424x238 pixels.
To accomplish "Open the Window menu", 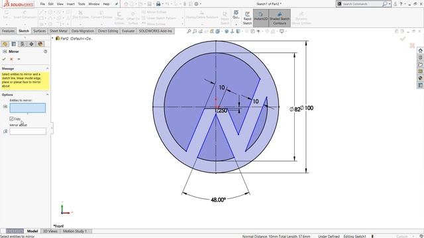I will [x=94, y=4].
